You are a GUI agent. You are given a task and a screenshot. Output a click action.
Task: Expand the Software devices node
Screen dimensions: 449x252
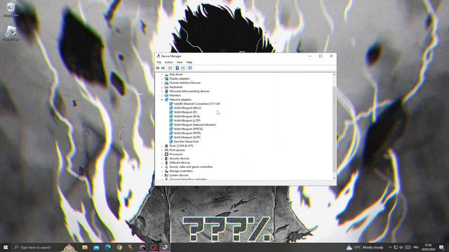click(x=162, y=162)
